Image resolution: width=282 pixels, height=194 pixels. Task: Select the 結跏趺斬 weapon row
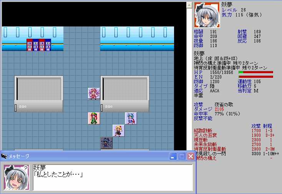tap(234, 131)
